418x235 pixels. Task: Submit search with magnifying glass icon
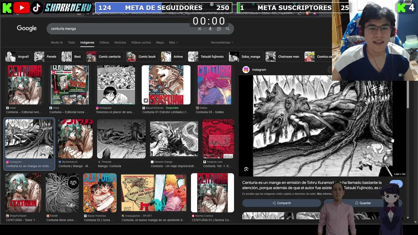(228, 29)
